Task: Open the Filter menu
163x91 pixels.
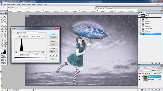Action: coord(29,4)
